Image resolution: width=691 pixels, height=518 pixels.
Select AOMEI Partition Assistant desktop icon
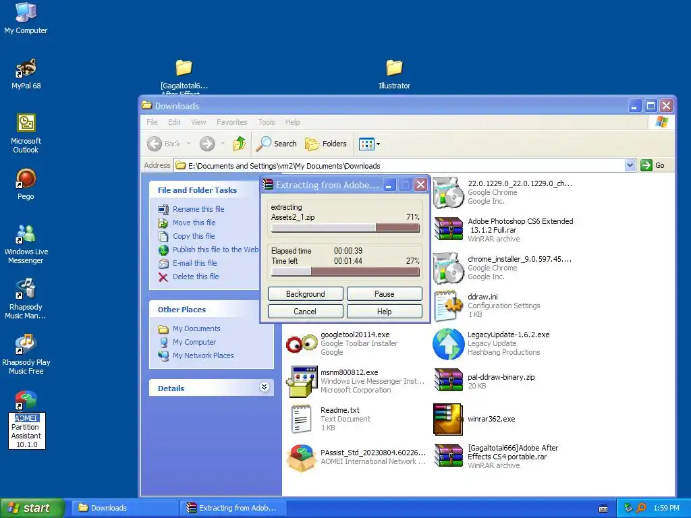point(26,420)
